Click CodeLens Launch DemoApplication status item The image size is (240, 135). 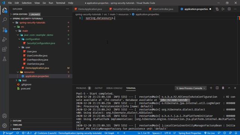click(68, 133)
